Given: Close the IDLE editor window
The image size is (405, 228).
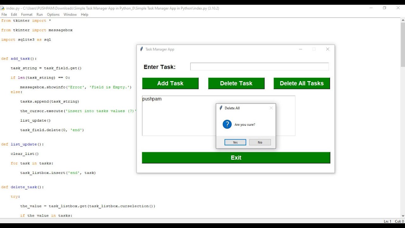Looking at the screenshot, I should [398, 8].
